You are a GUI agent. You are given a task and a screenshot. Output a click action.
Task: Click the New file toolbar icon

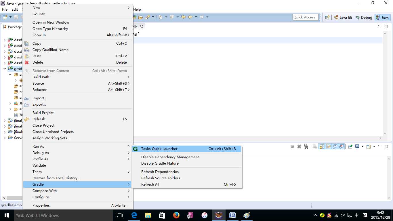click(x=5, y=17)
